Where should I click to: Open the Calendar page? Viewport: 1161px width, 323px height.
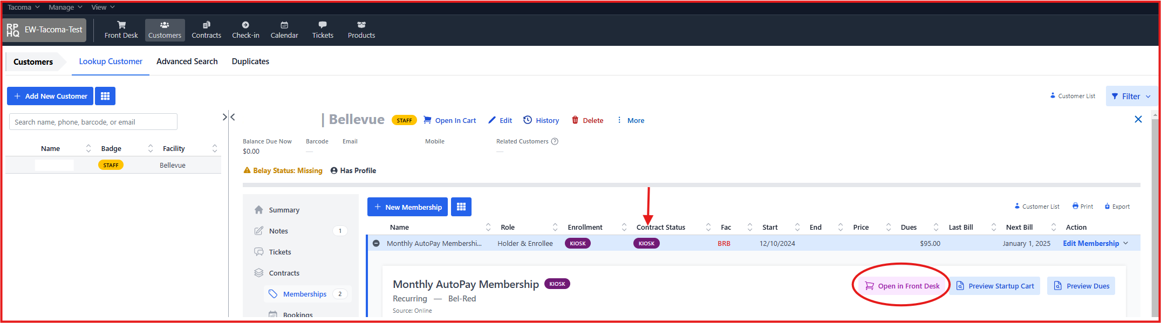click(284, 30)
